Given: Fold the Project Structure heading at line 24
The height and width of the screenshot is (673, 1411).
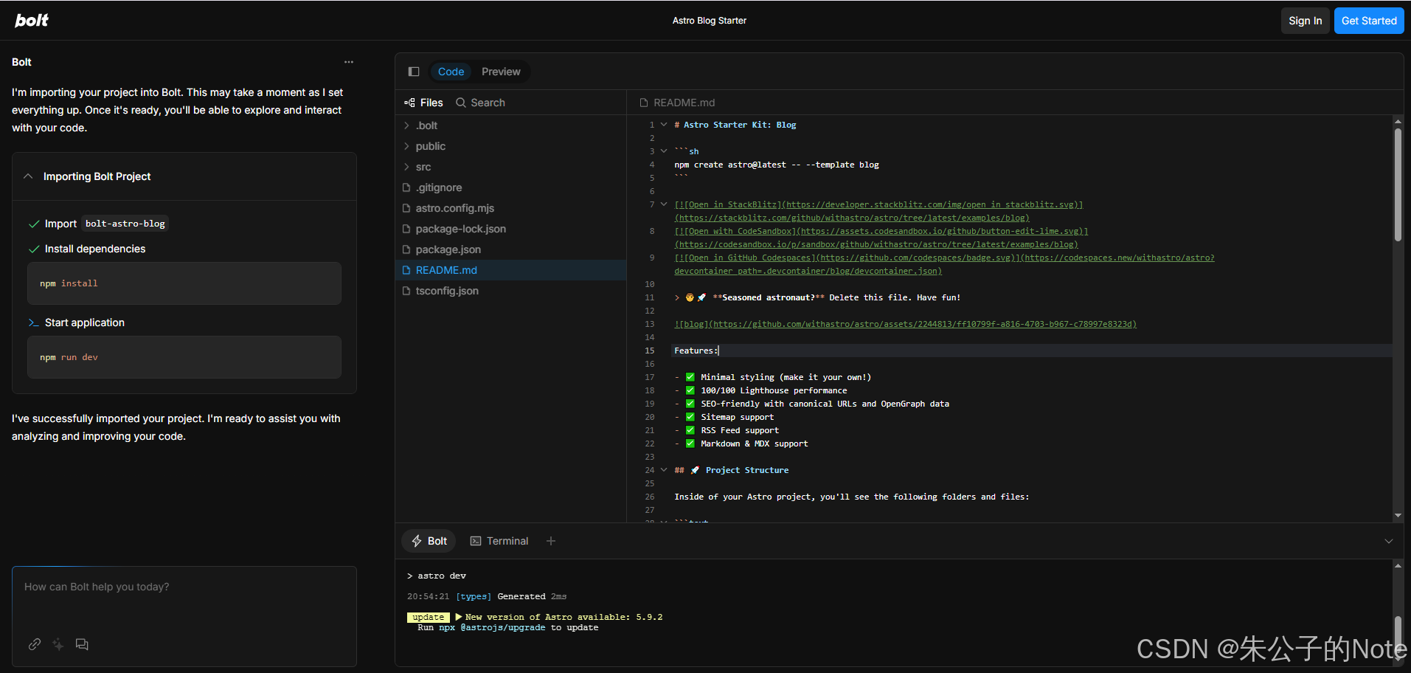Looking at the screenshot, I should click(664, 470).
